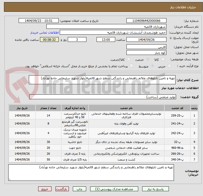The image size is (203, 196).
Task: Click the buyer name field شهرداری قائمیه
Action: tap(106, 27)
